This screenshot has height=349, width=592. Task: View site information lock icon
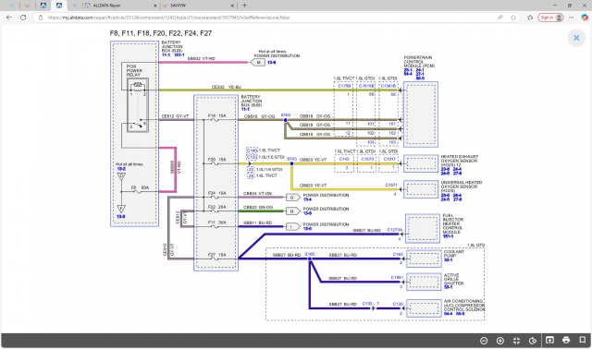pos(41,18)
